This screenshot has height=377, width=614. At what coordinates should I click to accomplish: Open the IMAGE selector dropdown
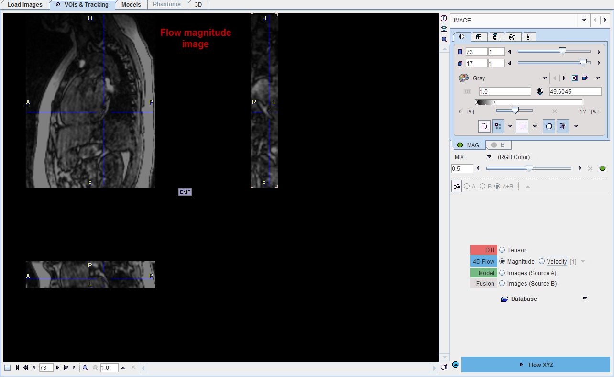584,20
